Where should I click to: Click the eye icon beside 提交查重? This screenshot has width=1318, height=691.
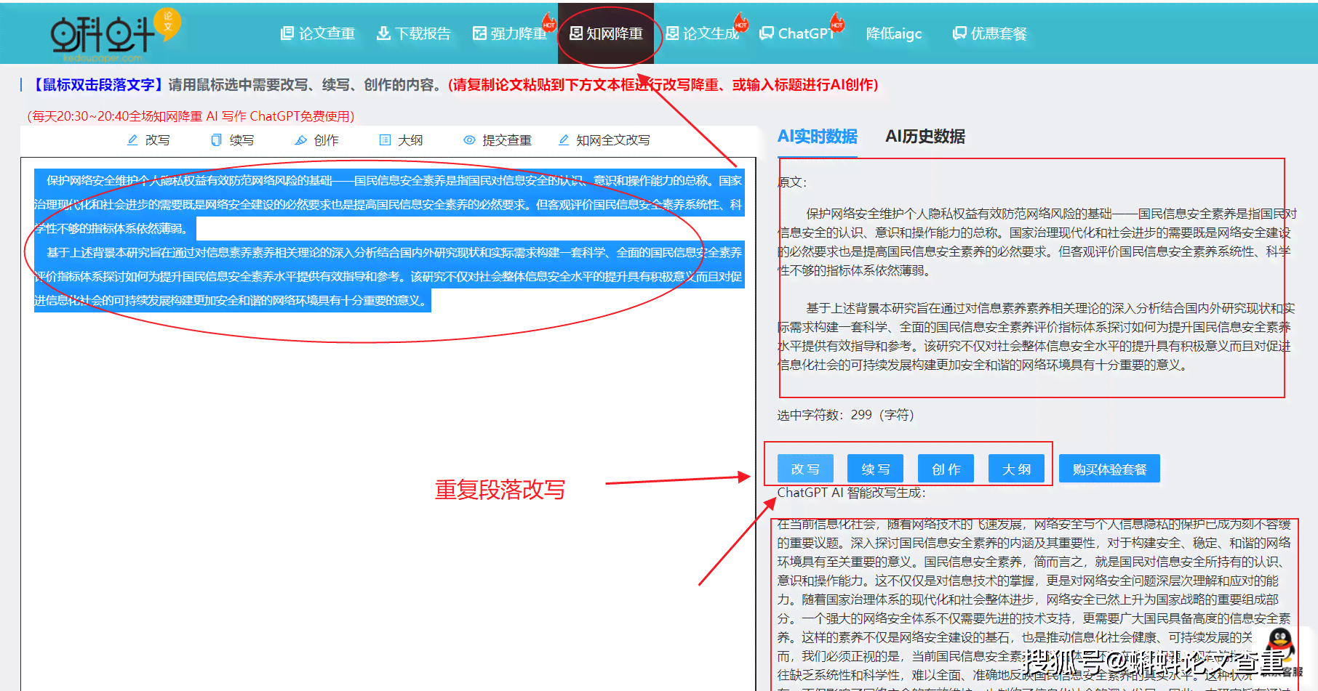click(470, 140)
